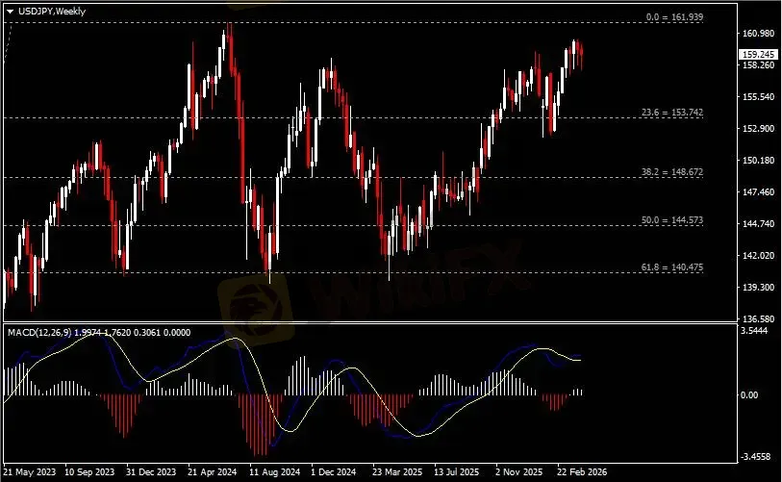Click the current price tag 159.245
Viewport: 782px width, 482px height.
coord(759,54)
